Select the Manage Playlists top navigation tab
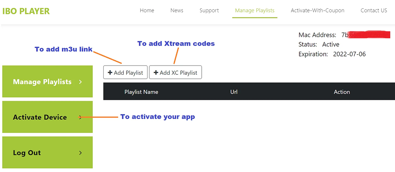Screen dimensions: 395x172 tap(255, 10)
